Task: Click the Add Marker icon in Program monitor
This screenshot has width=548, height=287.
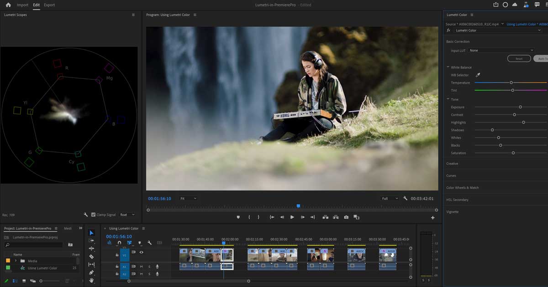Action: pyautogui.click(x=238, y=217)
